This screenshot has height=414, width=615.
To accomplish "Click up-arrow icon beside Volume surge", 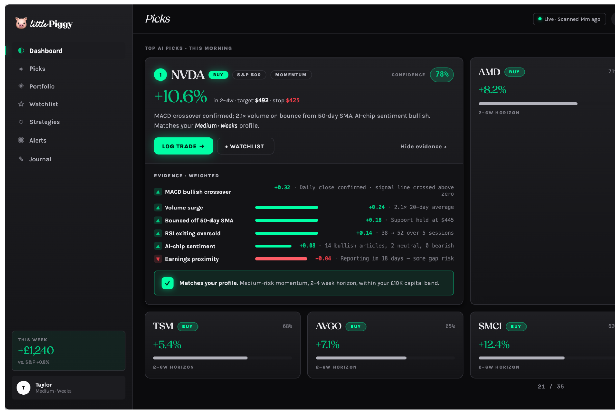I will pyautogui.click(x=158, y=207).
